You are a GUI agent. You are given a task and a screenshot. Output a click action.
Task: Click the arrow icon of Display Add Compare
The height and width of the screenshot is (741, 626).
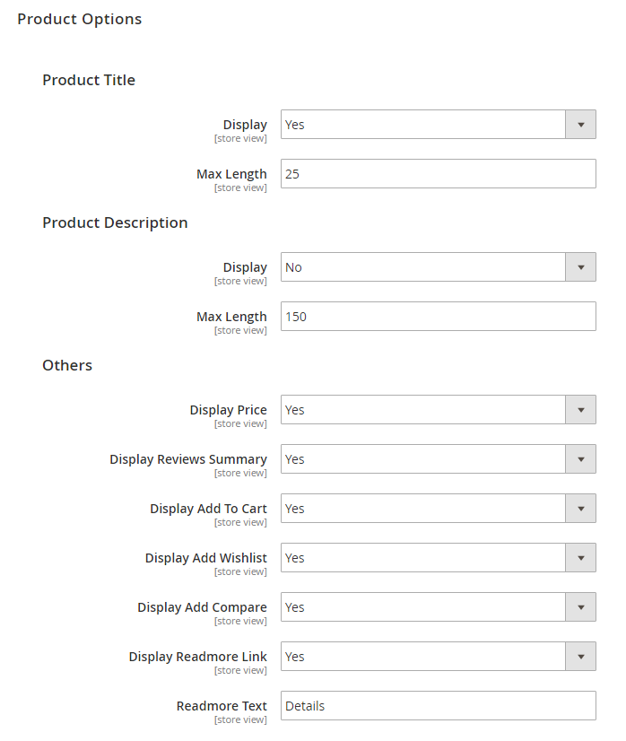[580, 606]
